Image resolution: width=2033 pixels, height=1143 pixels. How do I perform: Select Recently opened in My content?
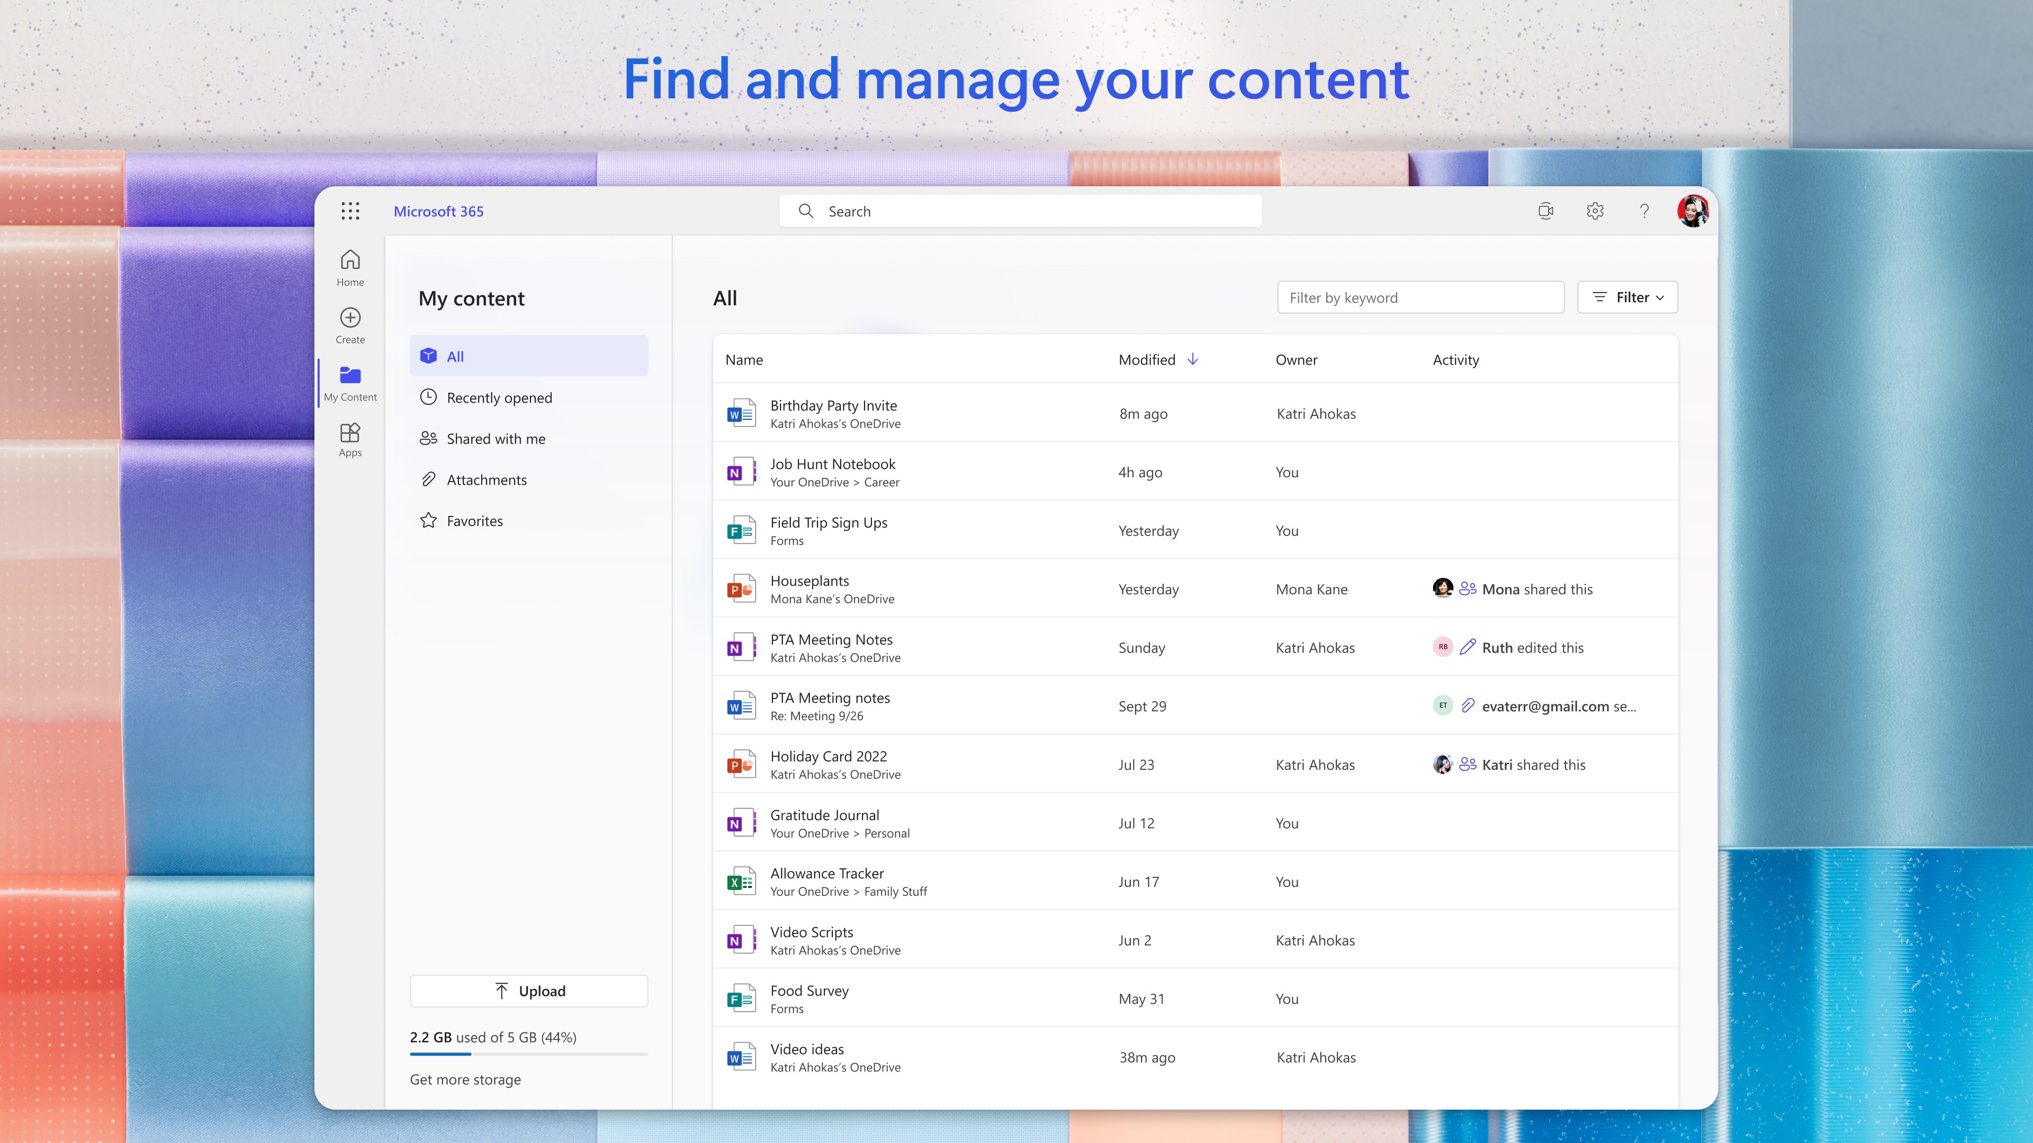coord(499,397)
